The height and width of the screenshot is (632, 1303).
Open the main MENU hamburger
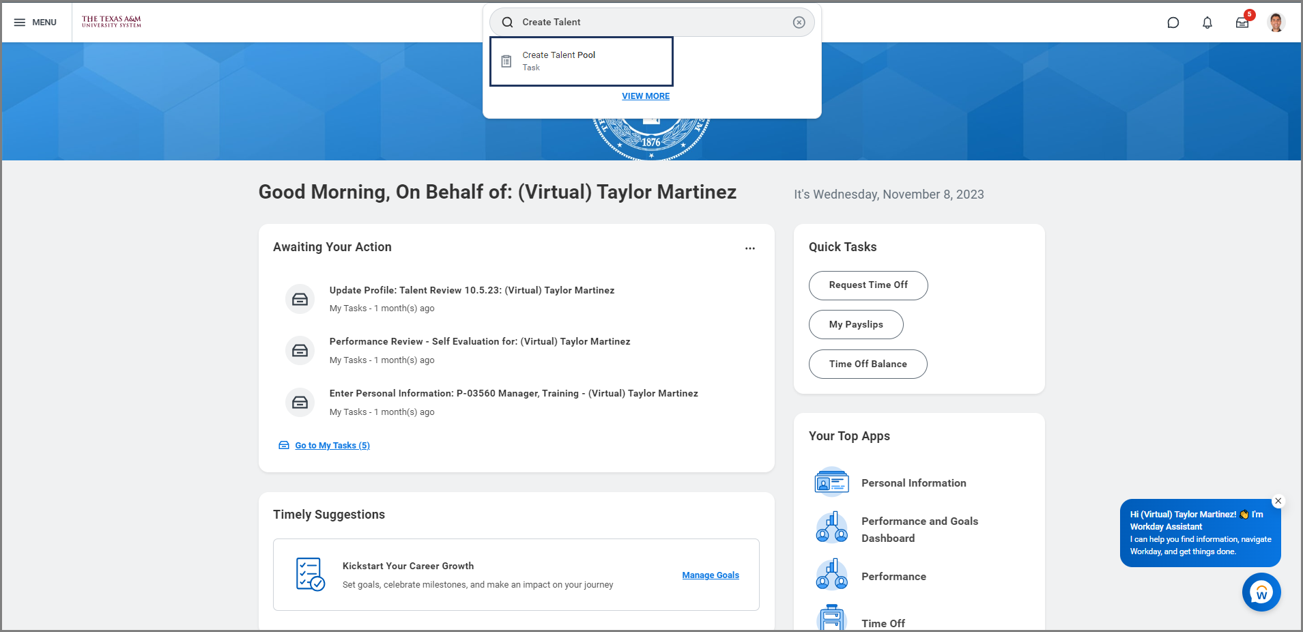click(35, 23)
